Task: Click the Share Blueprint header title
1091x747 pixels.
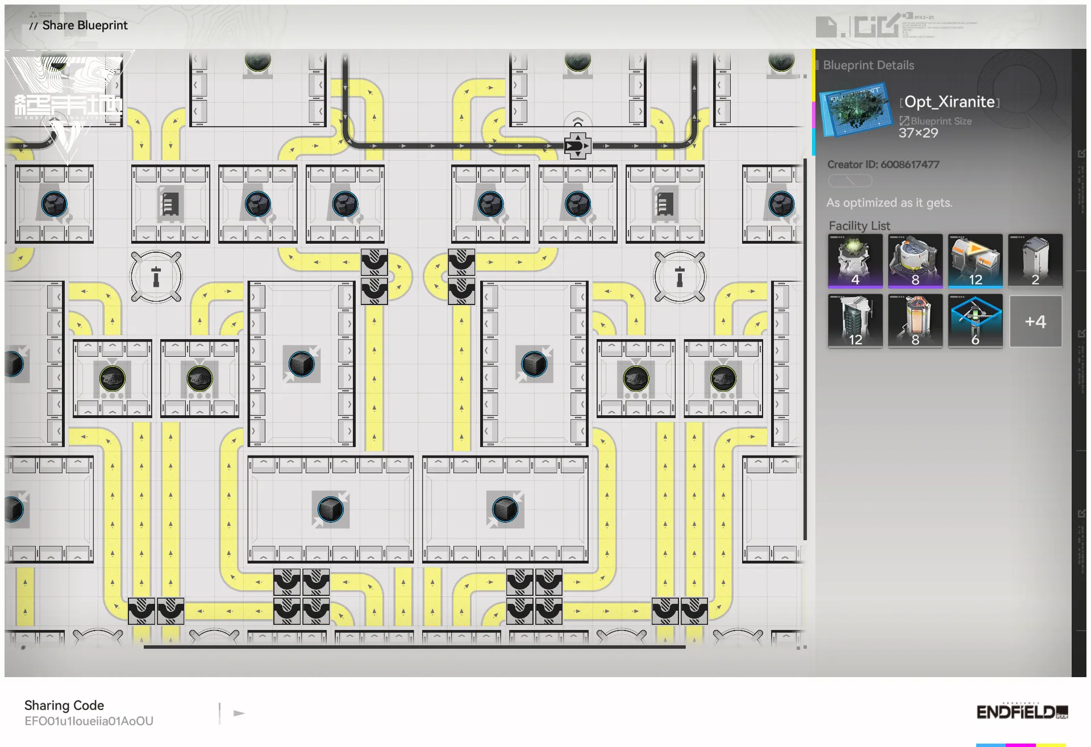Action: [x=85, y=26]
